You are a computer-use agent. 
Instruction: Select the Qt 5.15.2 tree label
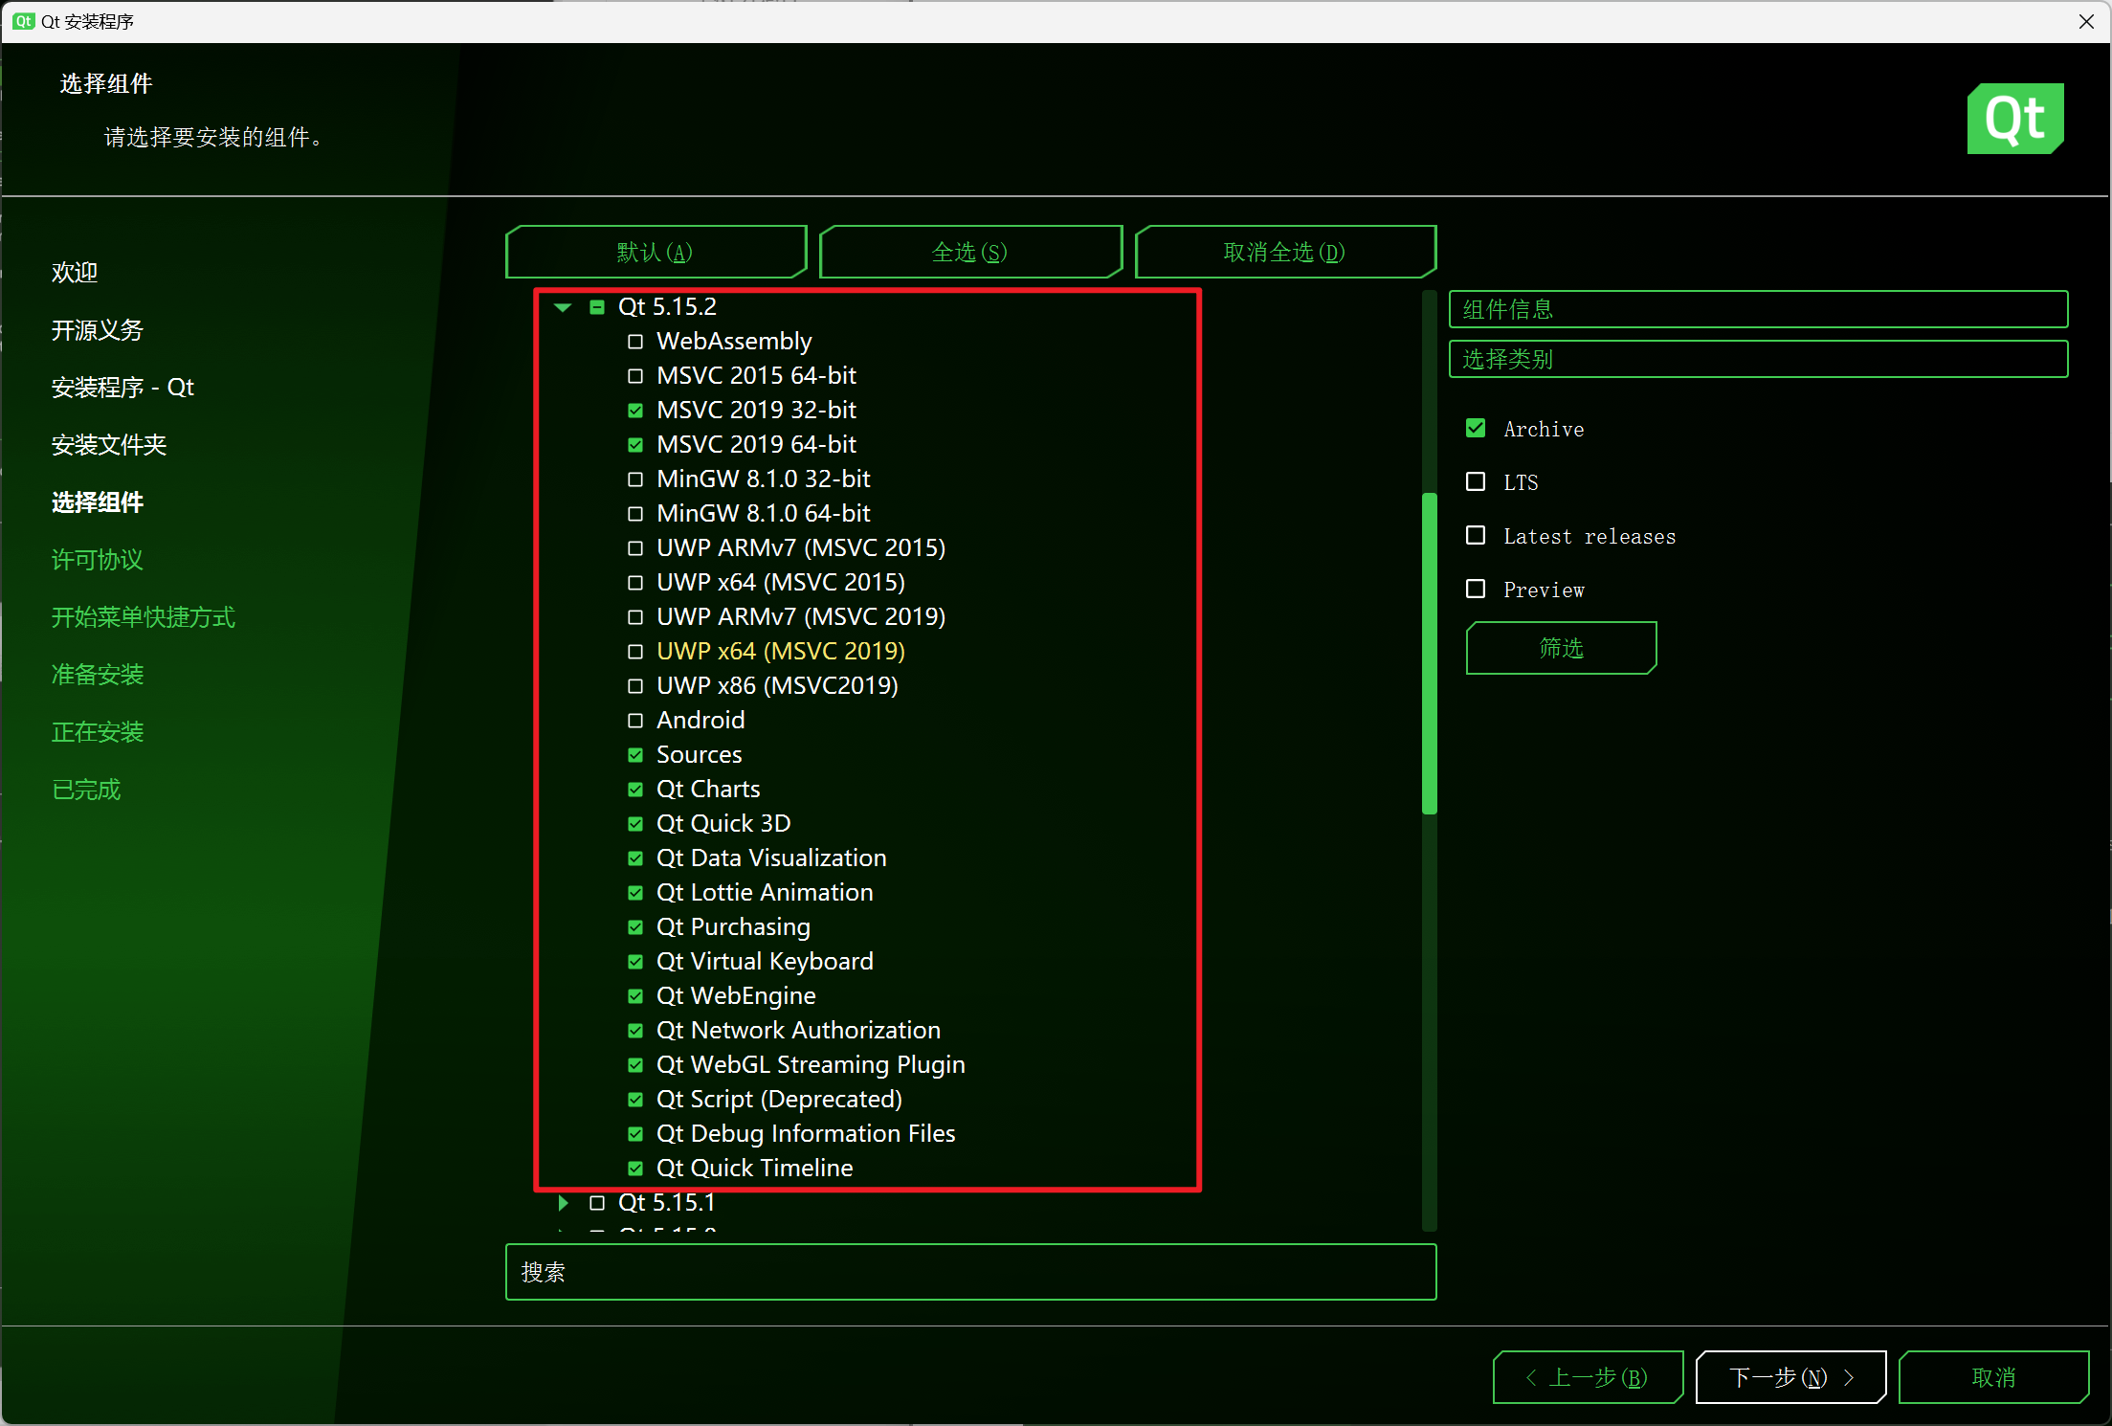(667, 307)
